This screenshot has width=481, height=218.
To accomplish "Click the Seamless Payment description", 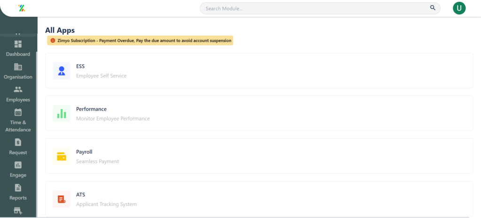I will coord(98,161).
